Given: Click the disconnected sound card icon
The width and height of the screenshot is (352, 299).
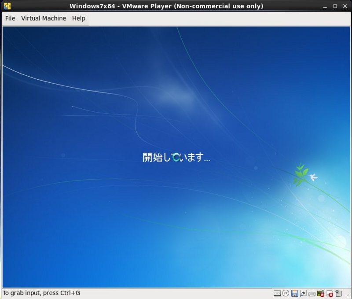Looking at the screenshot, I should pos(320,293).
